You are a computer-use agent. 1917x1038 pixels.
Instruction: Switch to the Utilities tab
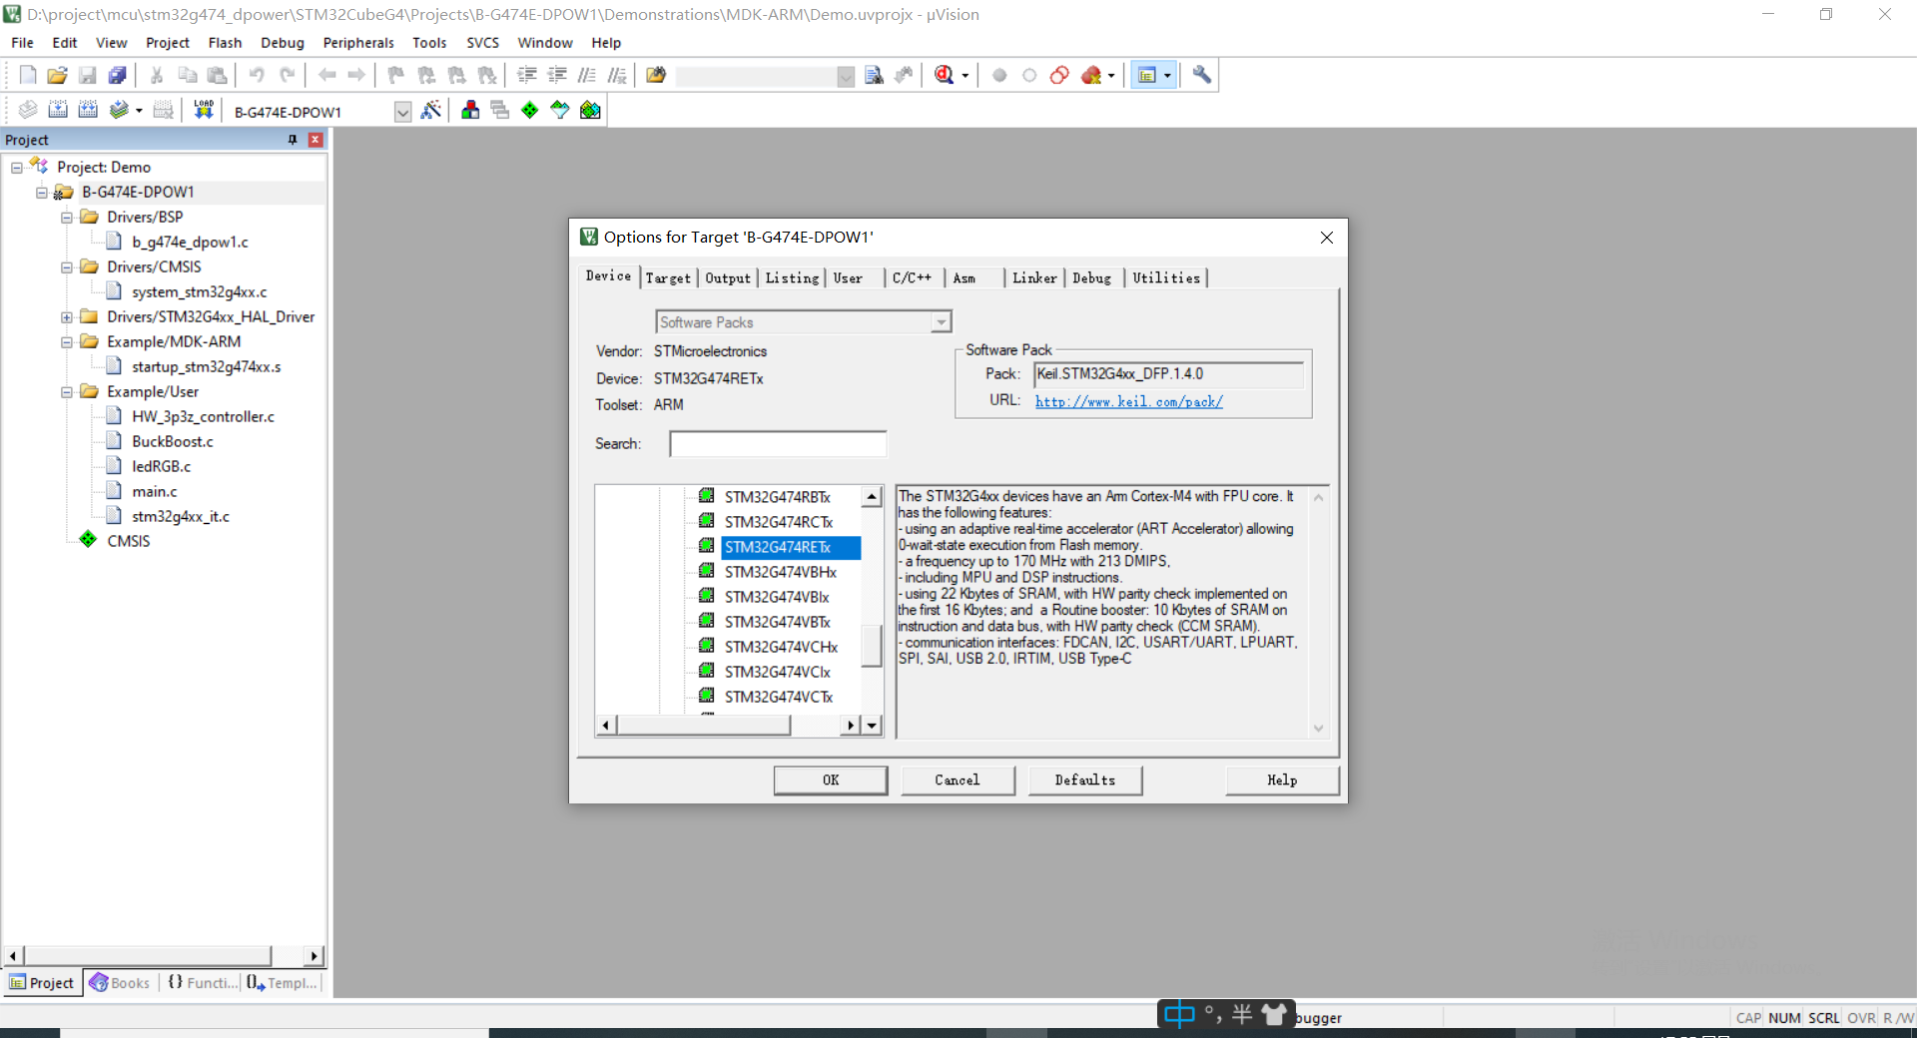1166,278
